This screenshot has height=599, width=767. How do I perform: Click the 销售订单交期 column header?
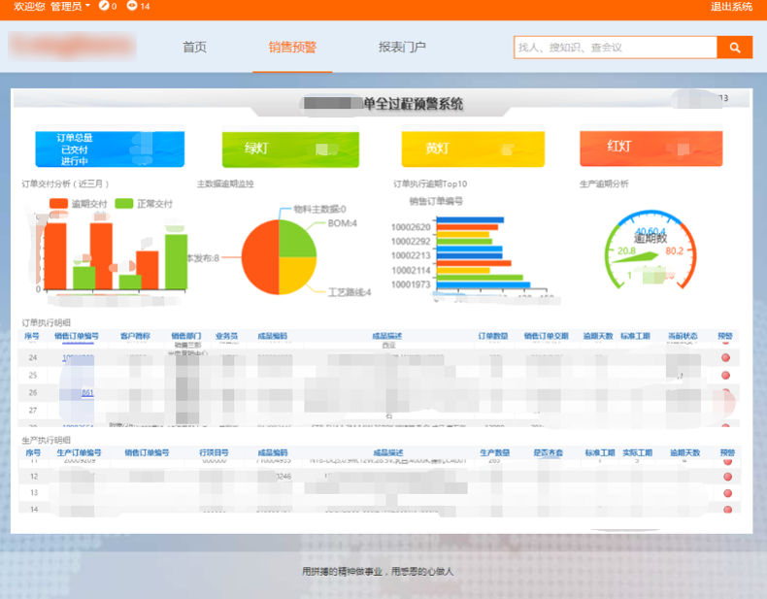pyautogui.click(x=547, y=336)
